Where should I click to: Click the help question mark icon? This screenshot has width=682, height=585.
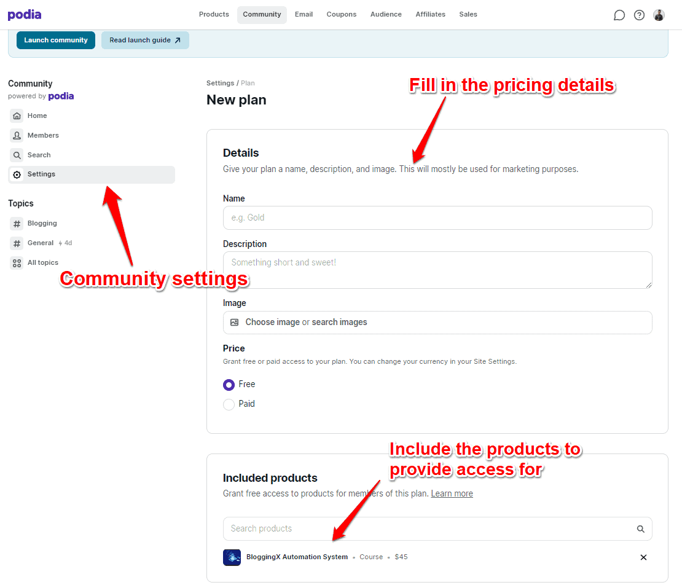(639, 15)
